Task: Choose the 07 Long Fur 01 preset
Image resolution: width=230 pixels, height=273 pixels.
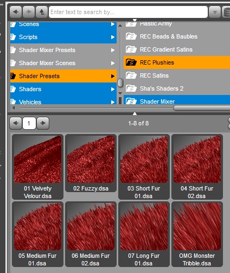Action: [x=144, y=234]
